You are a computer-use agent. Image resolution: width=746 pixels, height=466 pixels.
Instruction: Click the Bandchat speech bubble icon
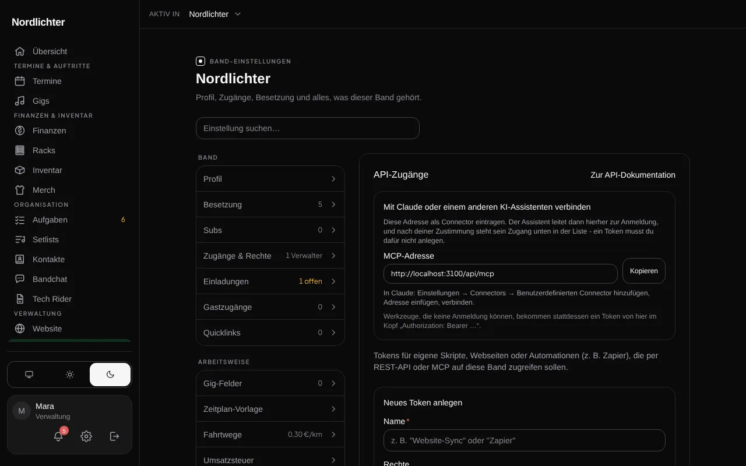(20, 279)
